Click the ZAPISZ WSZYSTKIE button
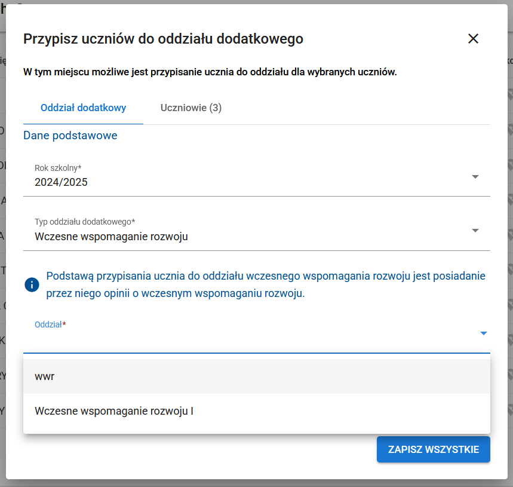Screen dimensions: 513x487 point(433,449)
